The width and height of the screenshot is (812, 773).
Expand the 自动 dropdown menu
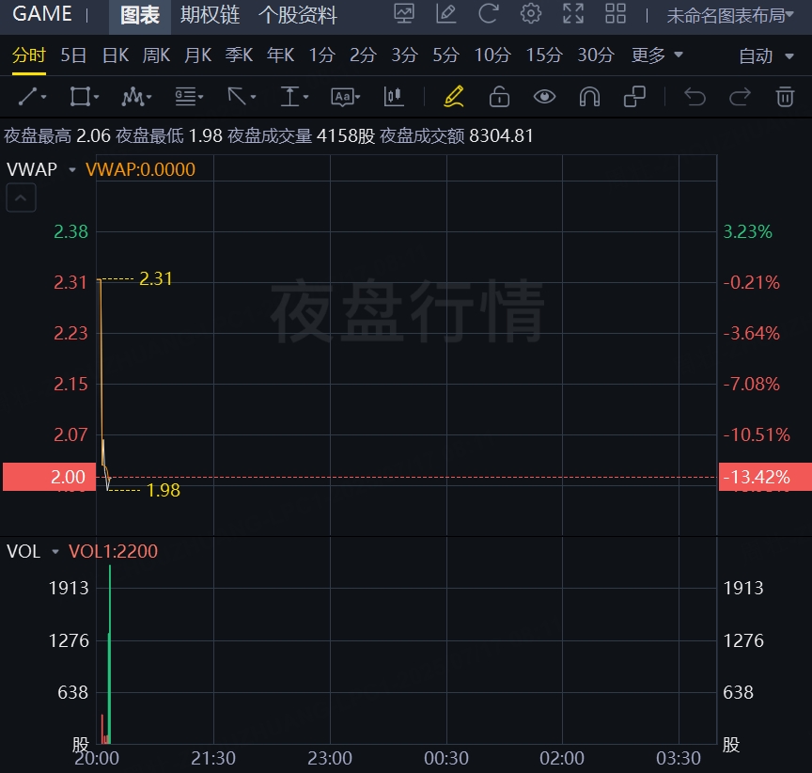click(x=768, y=56)
